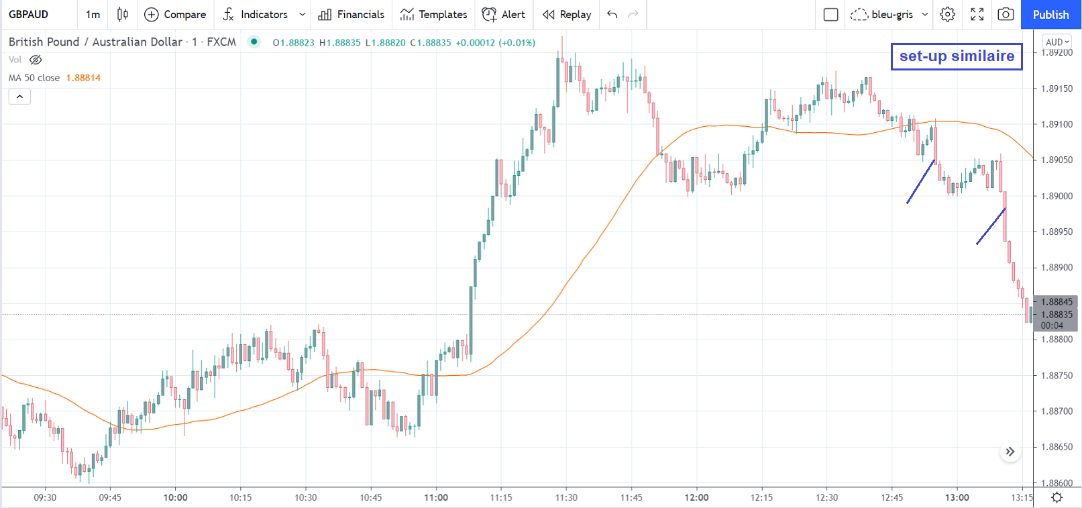This screenshot has width=1082, height=508.
Task: Click the 1.88900 price axis label
Action: pyautogui.click(x=1057, y=268)
